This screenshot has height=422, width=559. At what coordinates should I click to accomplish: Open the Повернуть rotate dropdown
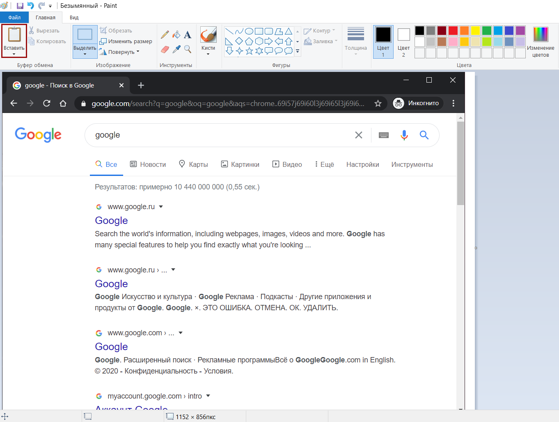[138, 52]
